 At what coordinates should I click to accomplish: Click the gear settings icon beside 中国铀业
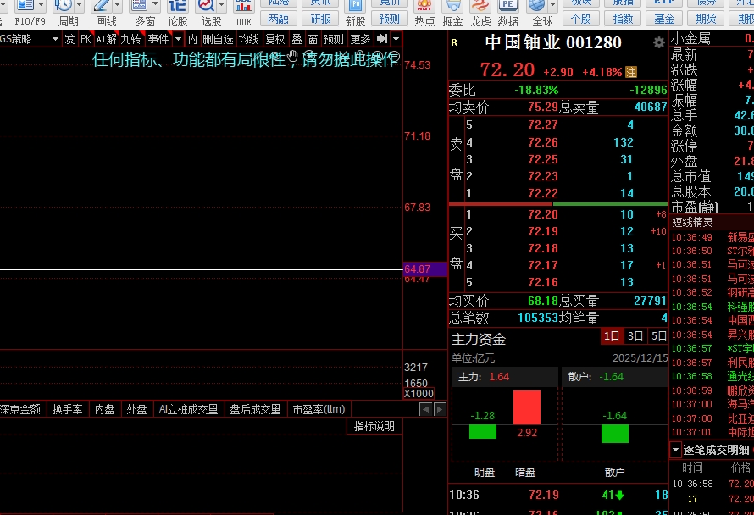(659, 43)
